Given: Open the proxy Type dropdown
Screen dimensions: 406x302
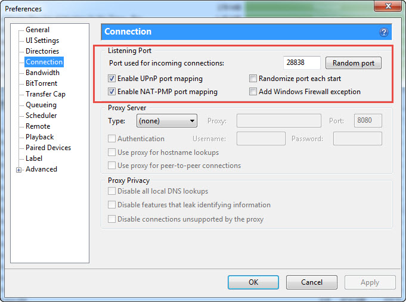Looking at the screenshot, I should pyautogui.click(x=167, y=121).
